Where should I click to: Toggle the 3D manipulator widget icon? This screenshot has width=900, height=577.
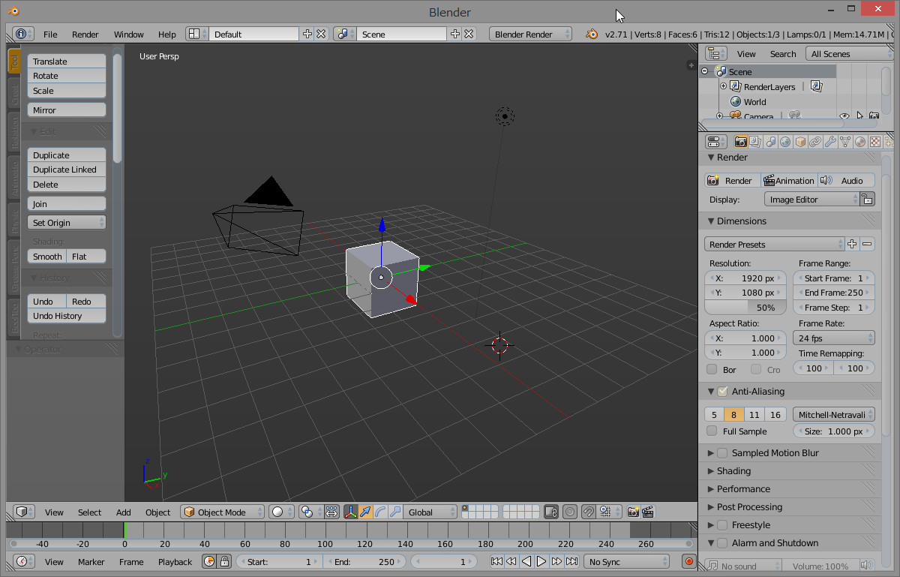[350, 512]
